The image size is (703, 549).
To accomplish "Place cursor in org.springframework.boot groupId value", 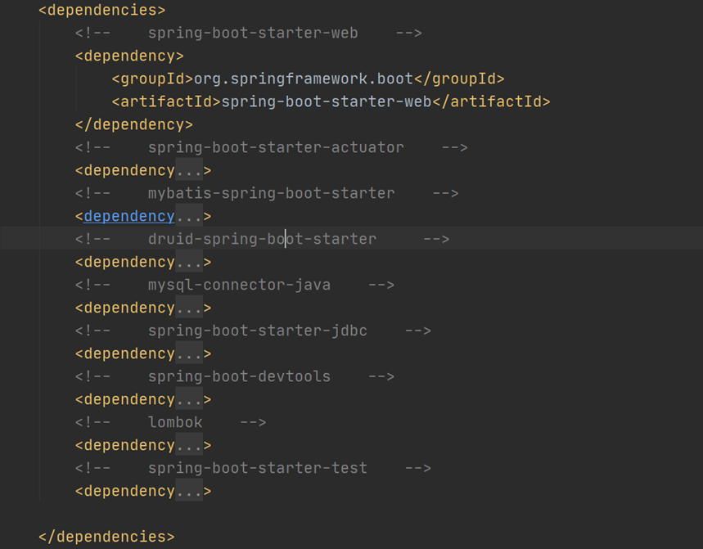I will 304,79.
